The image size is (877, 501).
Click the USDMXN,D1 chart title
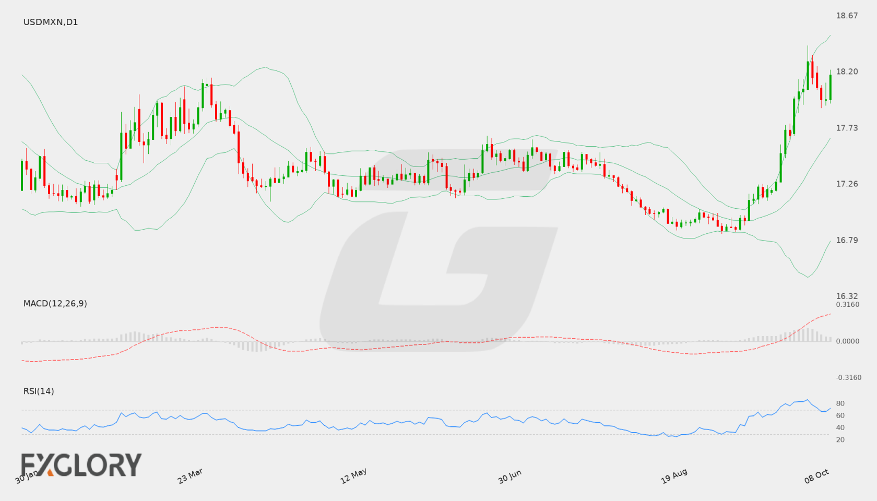point(51,22)
